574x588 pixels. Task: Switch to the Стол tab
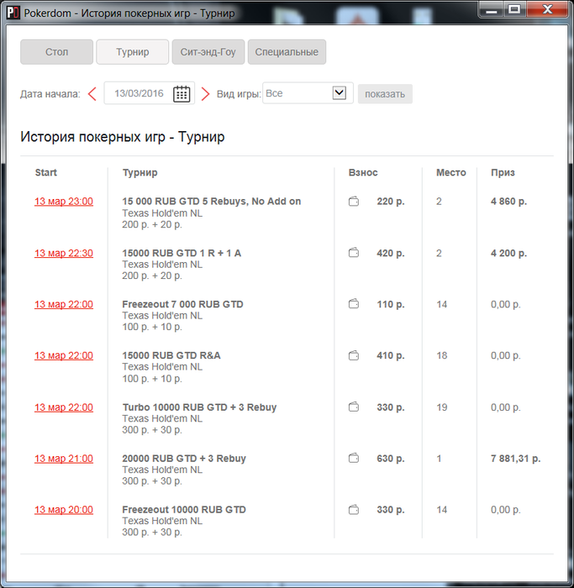(56, 52)
